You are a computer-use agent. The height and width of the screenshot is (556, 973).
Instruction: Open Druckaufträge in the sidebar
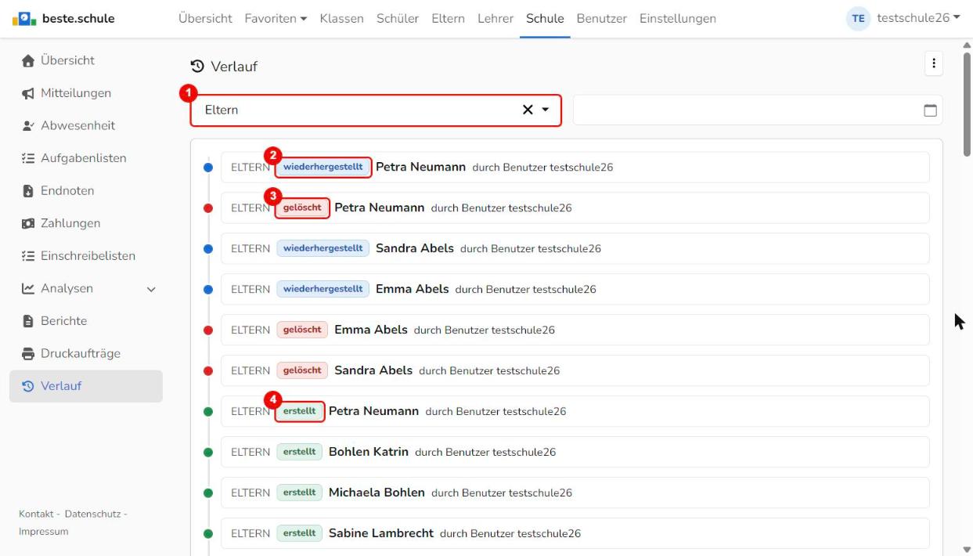[x=86, y=354]
